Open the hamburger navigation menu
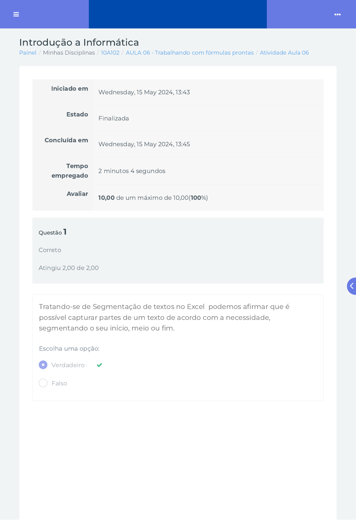 pos(16,14)
